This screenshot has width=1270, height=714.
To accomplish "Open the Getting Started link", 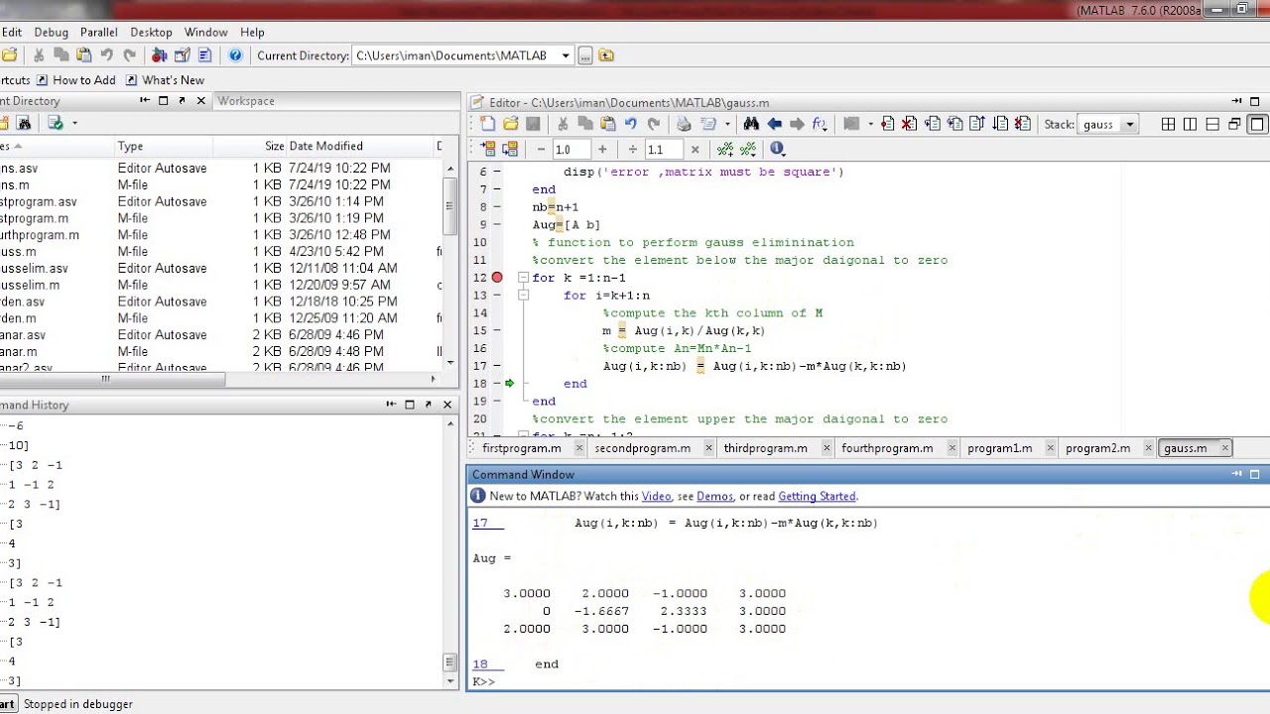I will 817,496.
